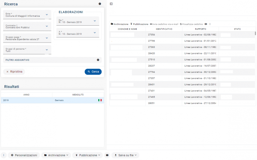This screenshot has height=160, width=257.
Task: Click Linea Lavorativa - 22/11/201 cell
Action: pos(200,53)
